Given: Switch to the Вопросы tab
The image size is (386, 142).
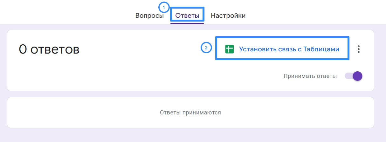Looking at the screenshot, I should pyautogui.click(x=149, y=16).
